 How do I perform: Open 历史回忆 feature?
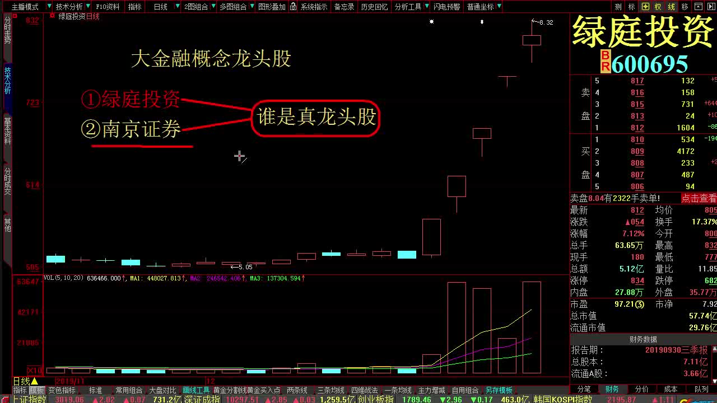click(x=374, y=7)
